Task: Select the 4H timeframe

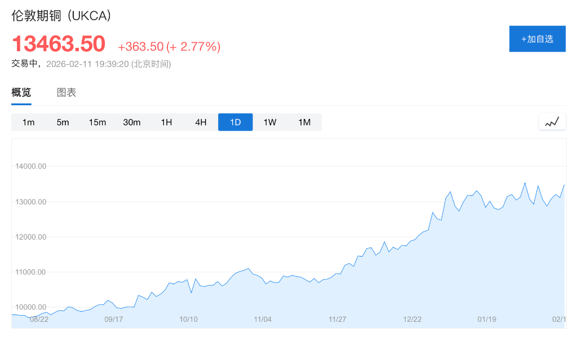Action: (x=201, y=122)
